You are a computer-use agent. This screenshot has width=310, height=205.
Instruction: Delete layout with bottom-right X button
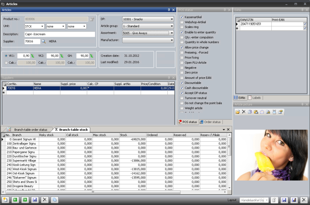coord(304,200)
